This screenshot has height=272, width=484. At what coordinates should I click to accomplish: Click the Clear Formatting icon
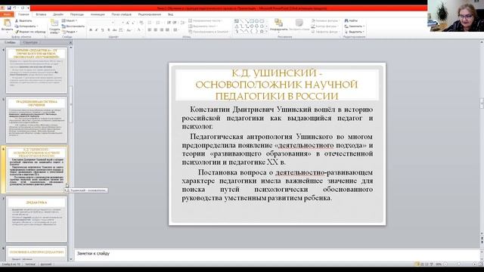click(x=141, y=23)
